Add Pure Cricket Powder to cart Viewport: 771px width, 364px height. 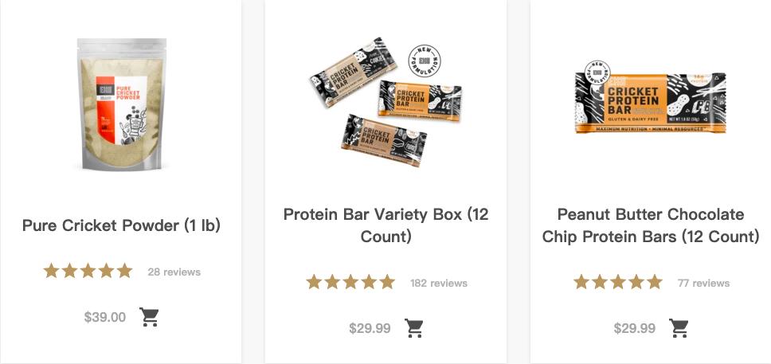150,317
